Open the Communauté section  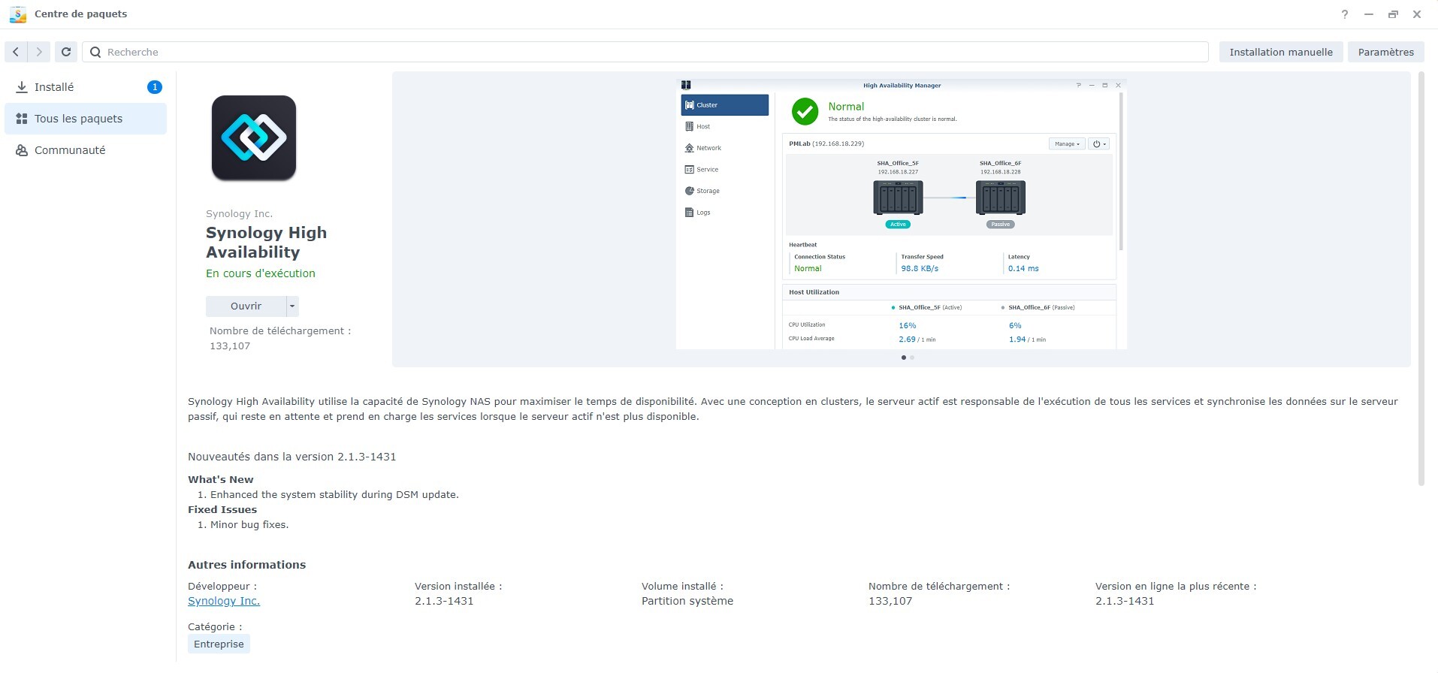(86, 150)
